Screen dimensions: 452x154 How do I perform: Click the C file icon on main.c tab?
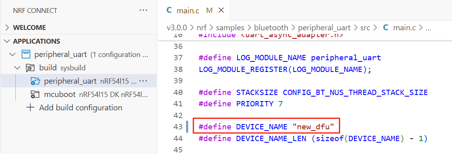[x=169, y=11]
